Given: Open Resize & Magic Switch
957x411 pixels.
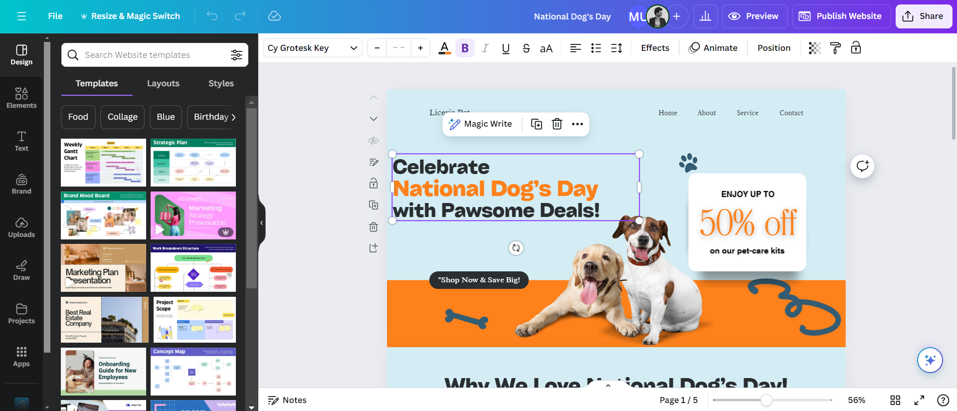Looking at the screenshot, I should click(x=130, y=16).
